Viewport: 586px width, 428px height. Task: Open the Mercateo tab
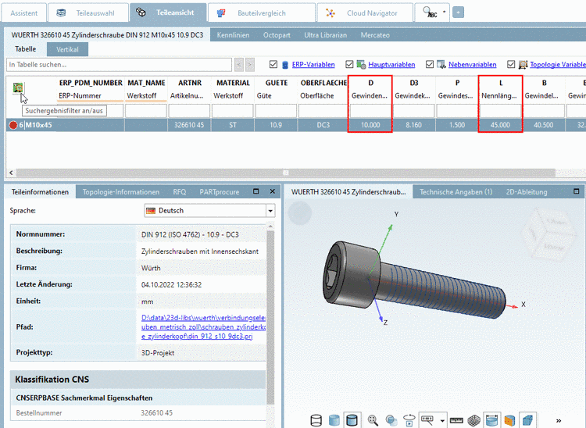[x=375, y=35]
